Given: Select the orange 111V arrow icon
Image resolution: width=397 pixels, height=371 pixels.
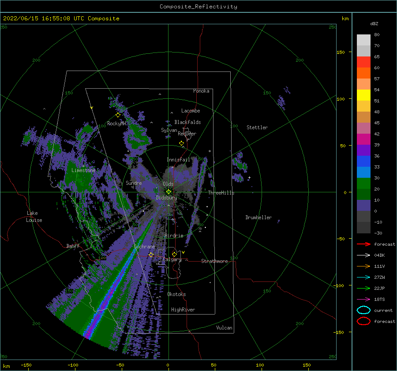Looking at the screenshot, I should 363,266.
